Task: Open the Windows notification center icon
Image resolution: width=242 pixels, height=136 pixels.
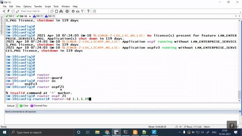Action: tap(236, 132)
